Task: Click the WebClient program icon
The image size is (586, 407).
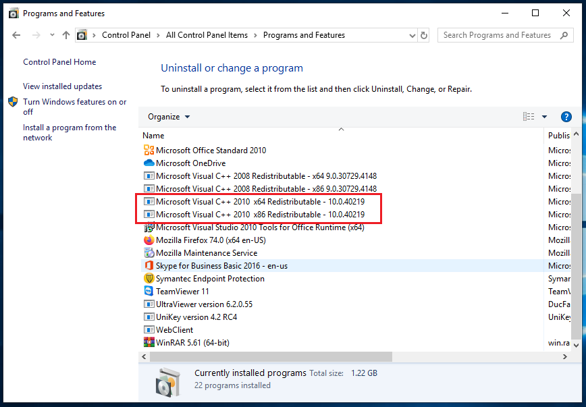Action: [149, 329]
